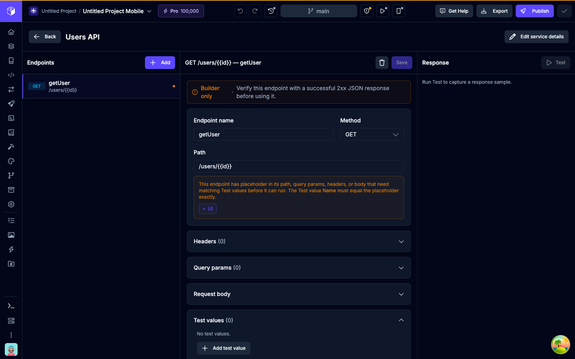Click the user avatar in sidebar
This screenshot has height=359, width=575.
[x=11, y=349]
